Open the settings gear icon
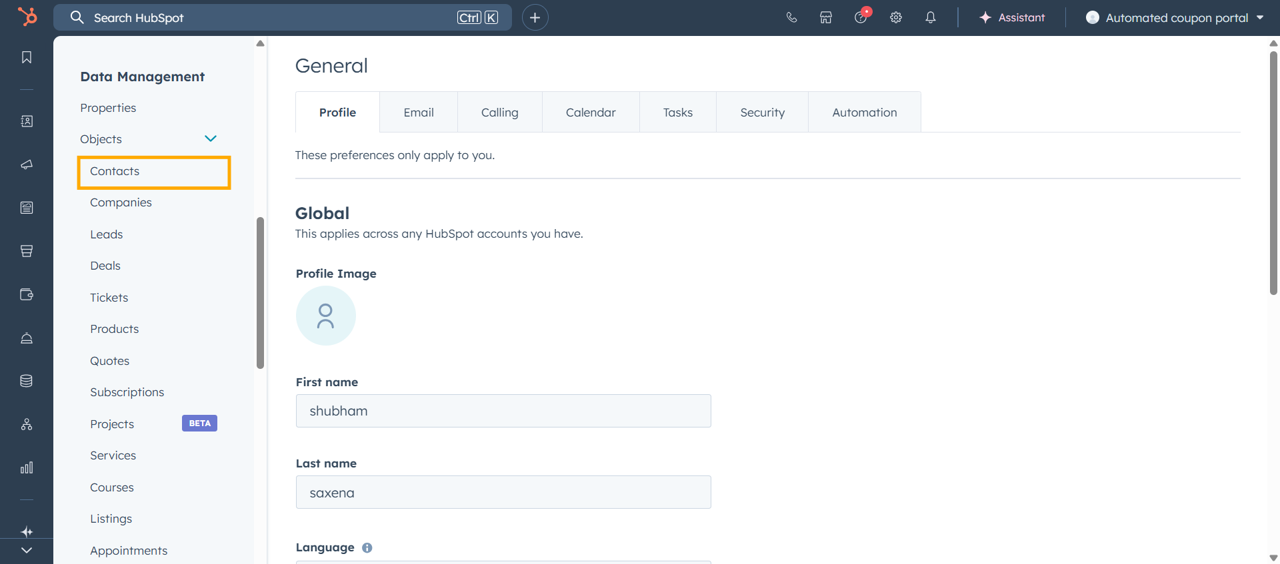Viewport: 1280px width, 564px height. tap(896, 18)
